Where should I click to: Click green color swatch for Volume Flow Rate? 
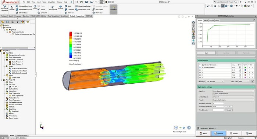[x=245, y=67]
